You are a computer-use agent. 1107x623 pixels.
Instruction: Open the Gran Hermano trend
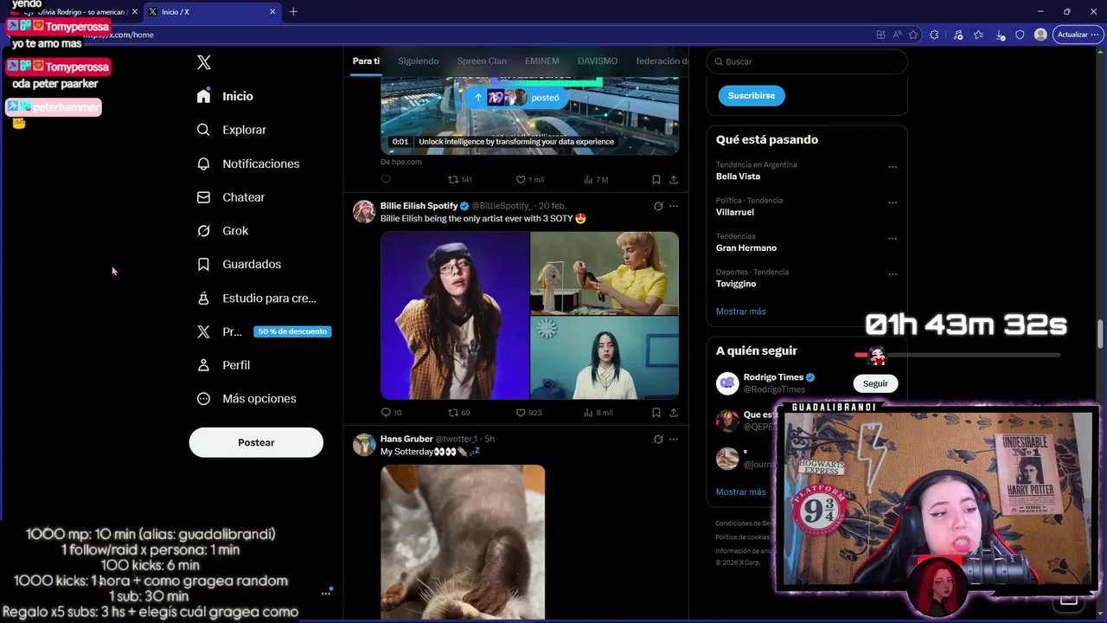coord(746,248)
